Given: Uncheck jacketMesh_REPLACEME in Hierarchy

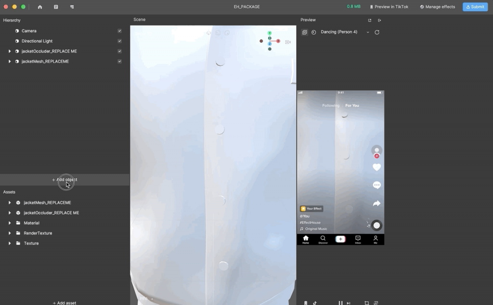Looking at the screenshot, I should 119,61.
